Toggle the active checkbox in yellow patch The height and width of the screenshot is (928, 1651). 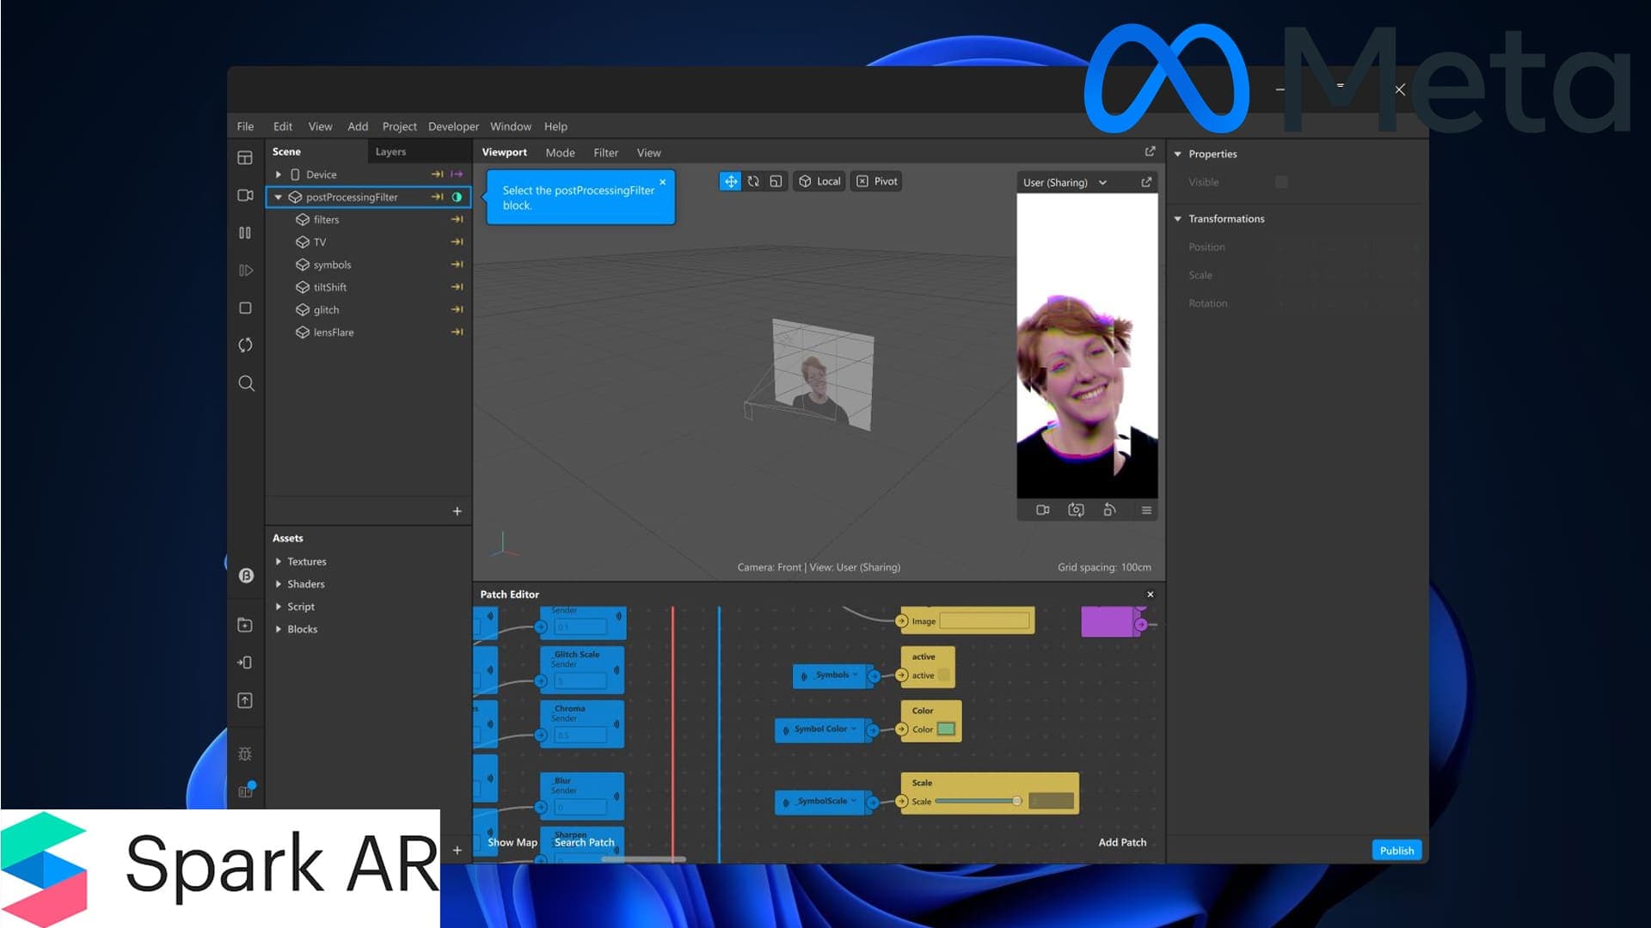943,675
